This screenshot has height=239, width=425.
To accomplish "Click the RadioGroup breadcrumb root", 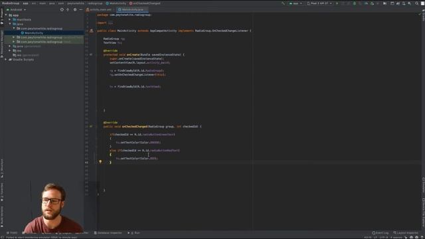I will [x=11, y=3].
